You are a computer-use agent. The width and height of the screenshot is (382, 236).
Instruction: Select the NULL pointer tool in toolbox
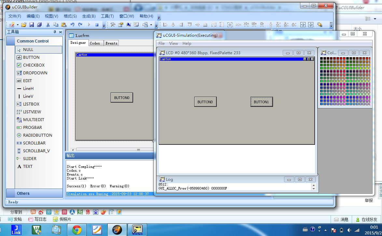[x=39, y=50]
